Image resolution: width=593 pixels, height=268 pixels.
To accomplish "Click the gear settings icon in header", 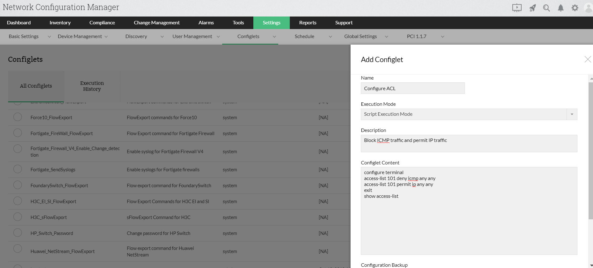I will coord(575,8).
